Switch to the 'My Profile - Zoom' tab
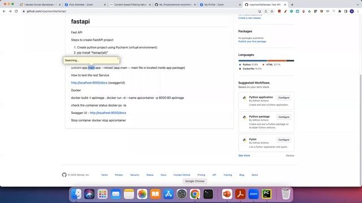Image resolution: width=362 pixels, height=203 pixels. point(220,5)
